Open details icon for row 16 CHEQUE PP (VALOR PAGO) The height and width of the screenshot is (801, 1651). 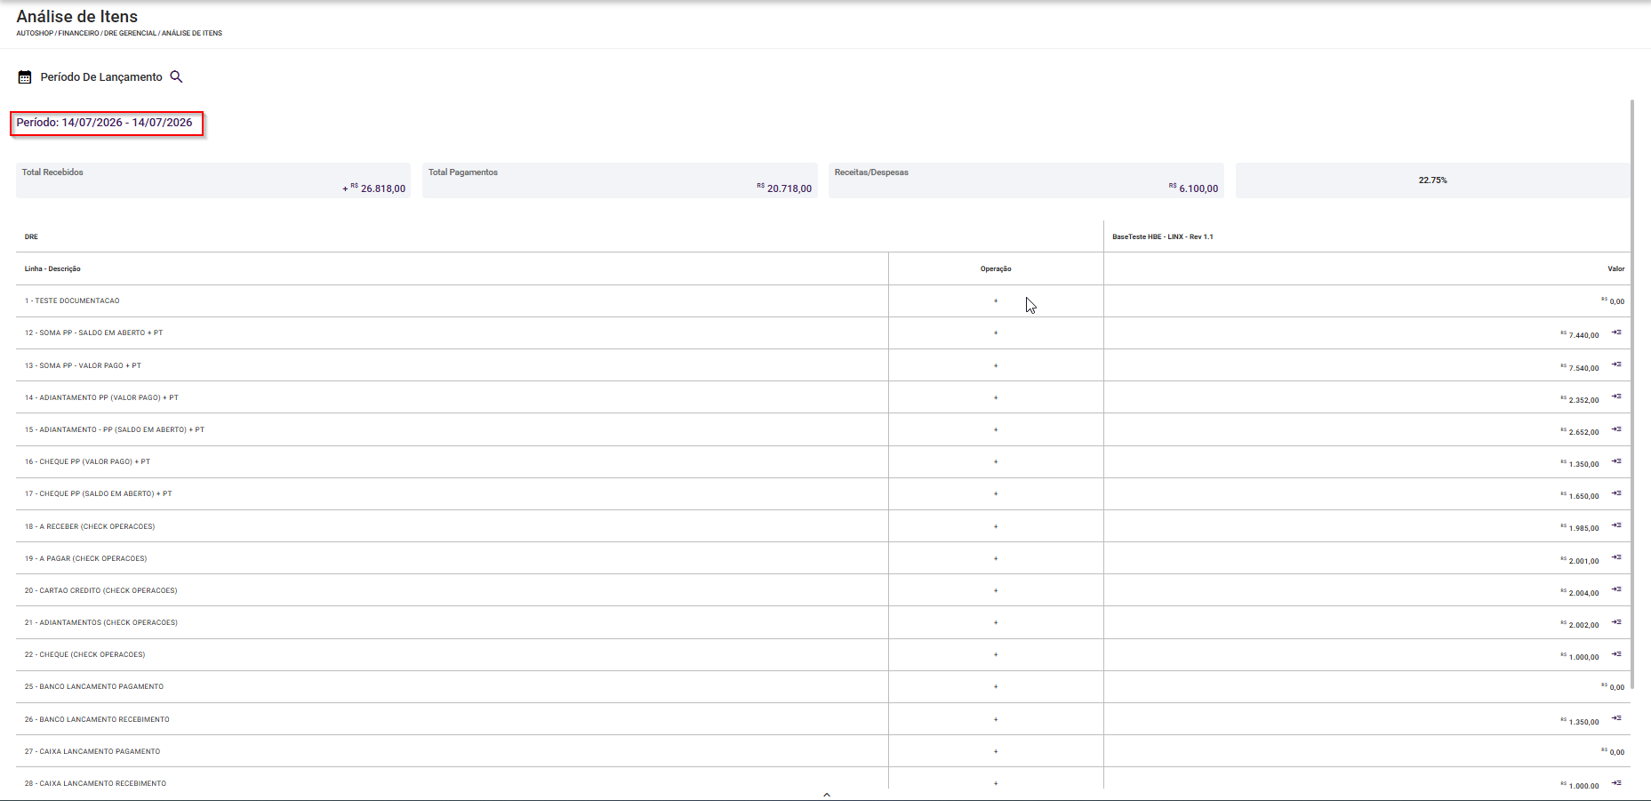(x=1616, y=461)
